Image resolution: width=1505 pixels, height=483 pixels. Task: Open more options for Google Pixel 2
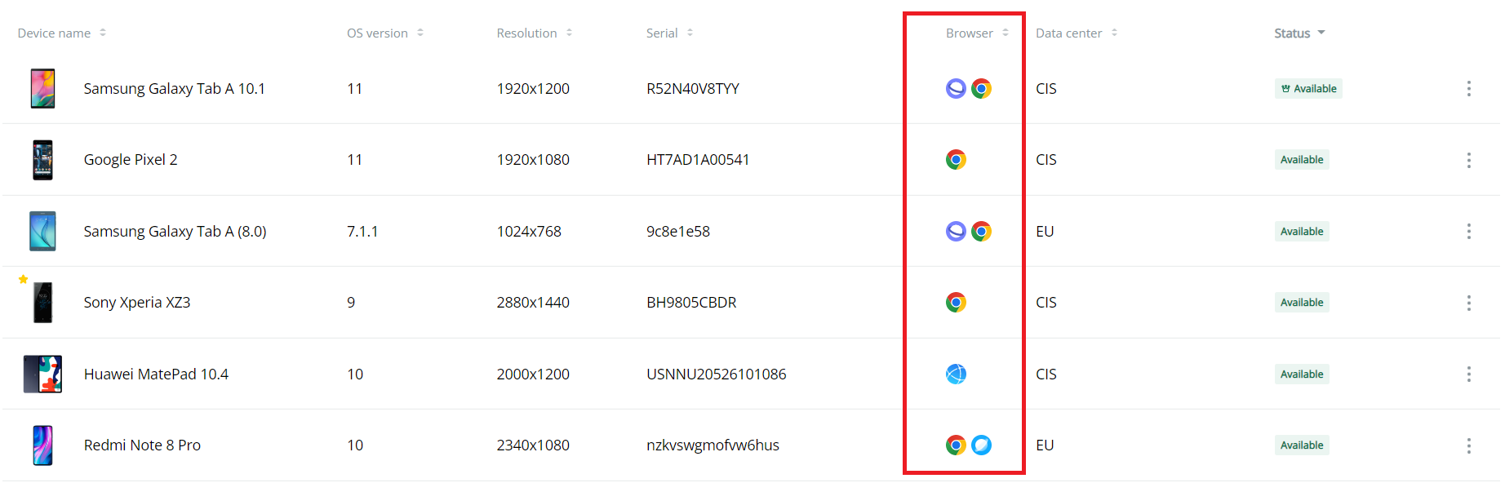coord(1468,160)
